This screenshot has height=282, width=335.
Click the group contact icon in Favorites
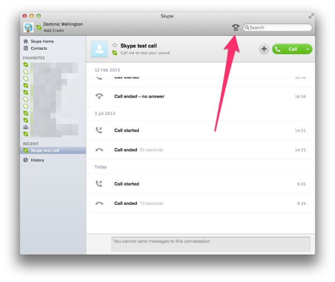click(26, 127)
